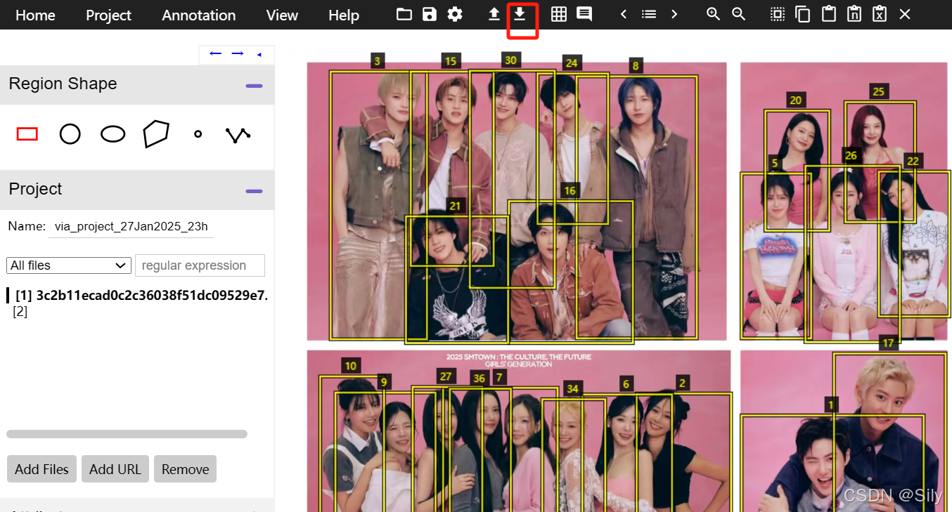Open a project with the folder icon
The image size is (952, 512).
404,14
